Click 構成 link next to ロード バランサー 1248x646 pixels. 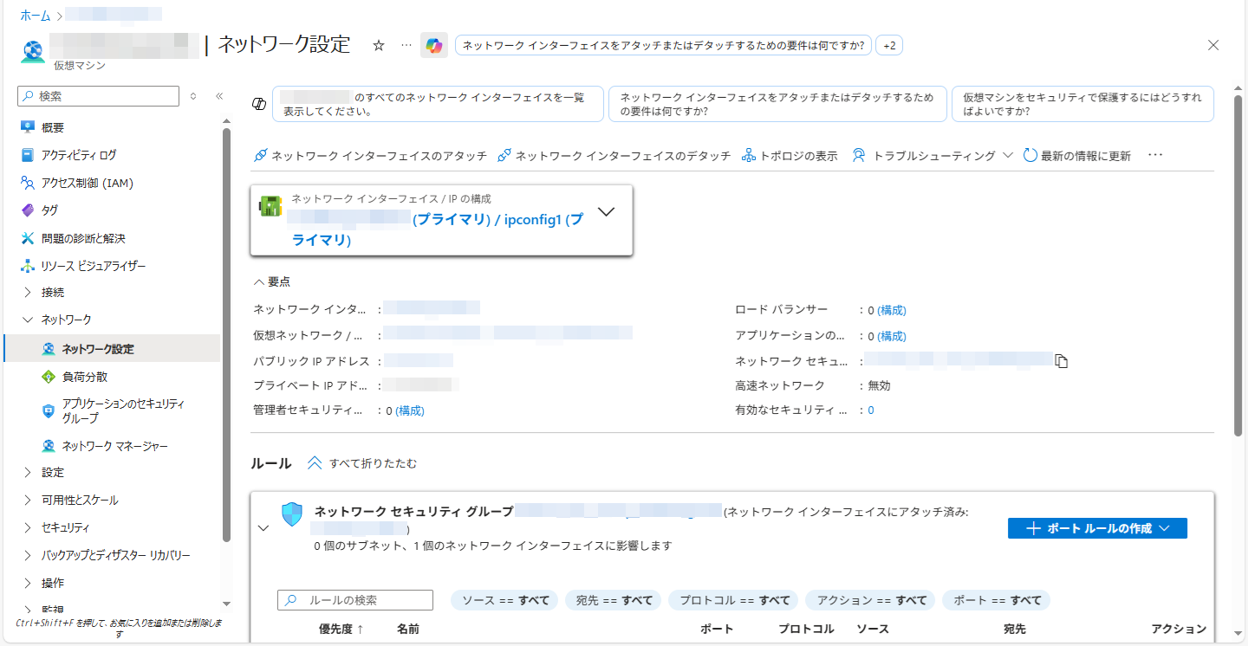pyautogui.click(x=892, y=310)
